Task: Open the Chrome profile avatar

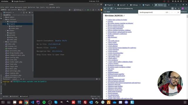Action: (182, 8)
